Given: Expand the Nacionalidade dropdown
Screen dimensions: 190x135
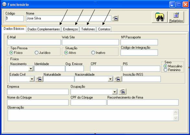Looking at the screenshot, I should 110,79.
